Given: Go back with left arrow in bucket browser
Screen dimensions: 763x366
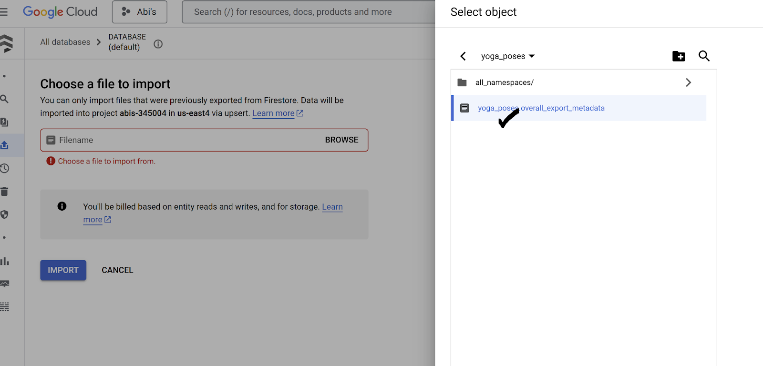Looking at the screenshot, I should click(x=463, y=56).
